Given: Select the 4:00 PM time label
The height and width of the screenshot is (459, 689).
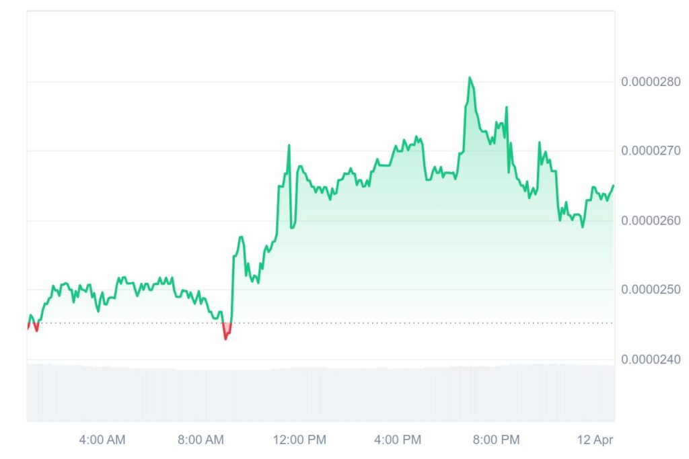Looking at the screenshot, I should [398, 440].
